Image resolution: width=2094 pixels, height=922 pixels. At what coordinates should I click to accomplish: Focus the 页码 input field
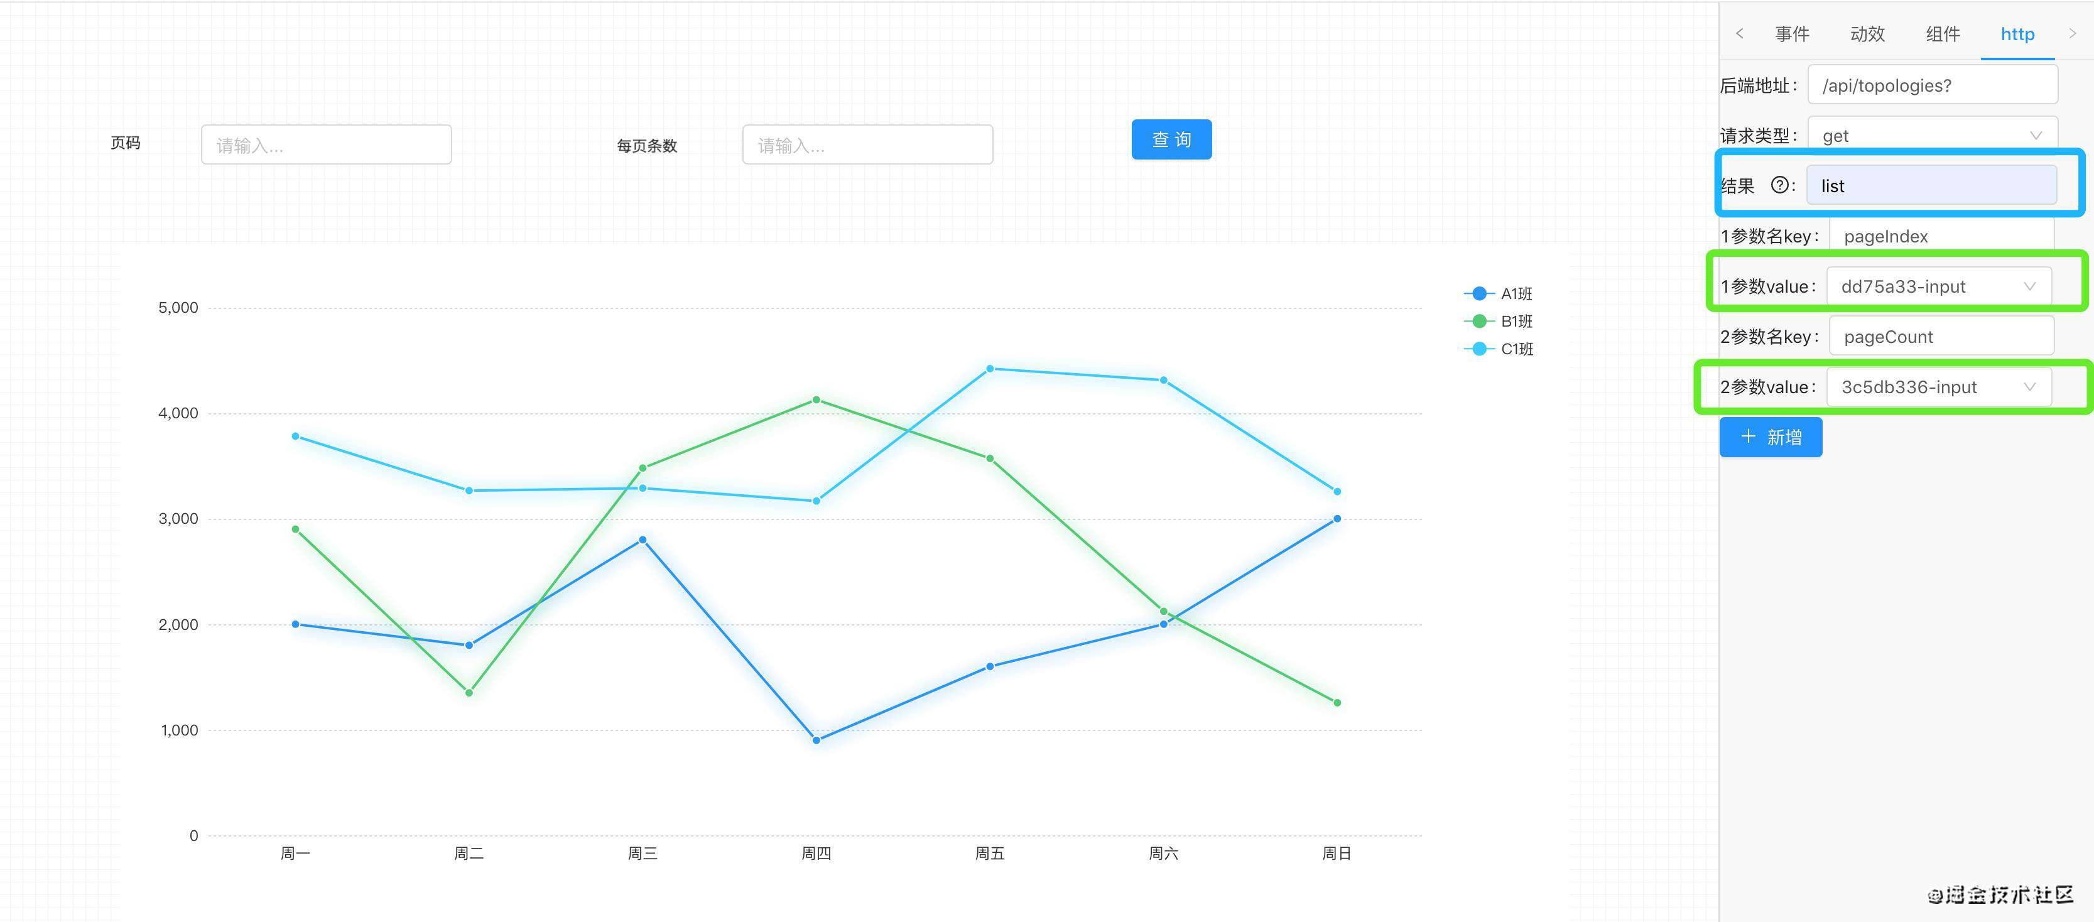[326, 144]
